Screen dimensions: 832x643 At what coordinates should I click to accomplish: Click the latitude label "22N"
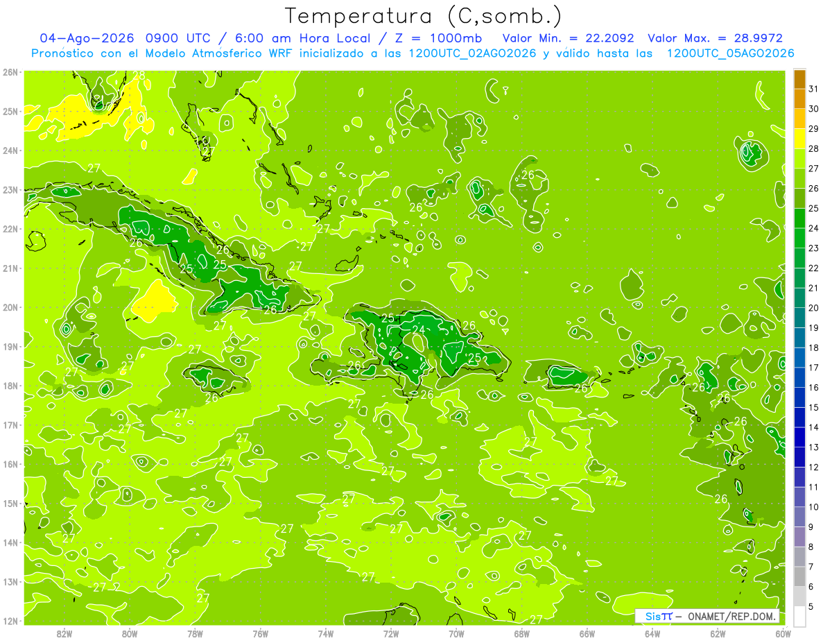tap(11, 229)
